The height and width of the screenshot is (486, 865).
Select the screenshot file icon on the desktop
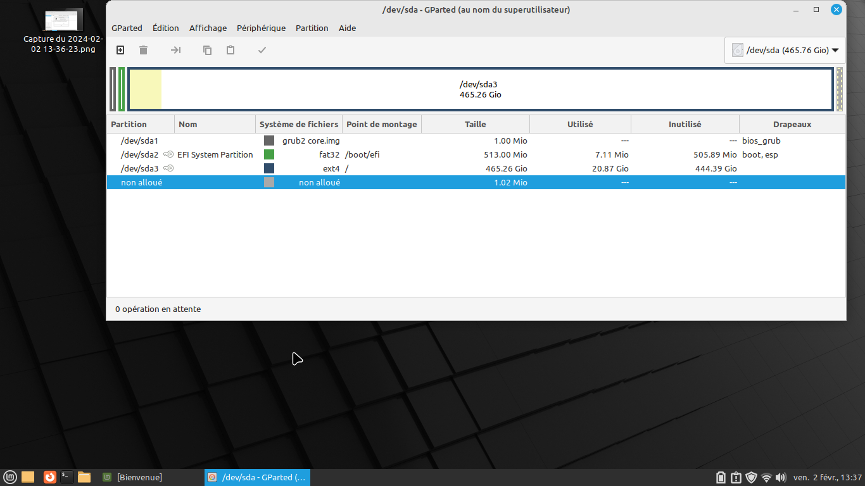click(63, 21)
